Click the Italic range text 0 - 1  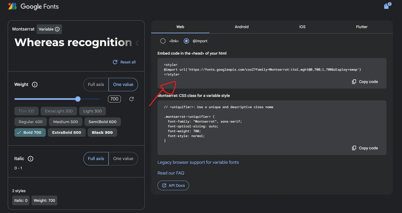click(18, 168)
